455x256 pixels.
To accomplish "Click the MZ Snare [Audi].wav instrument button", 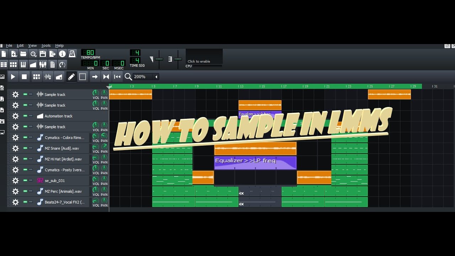I will tap(62, 148).
